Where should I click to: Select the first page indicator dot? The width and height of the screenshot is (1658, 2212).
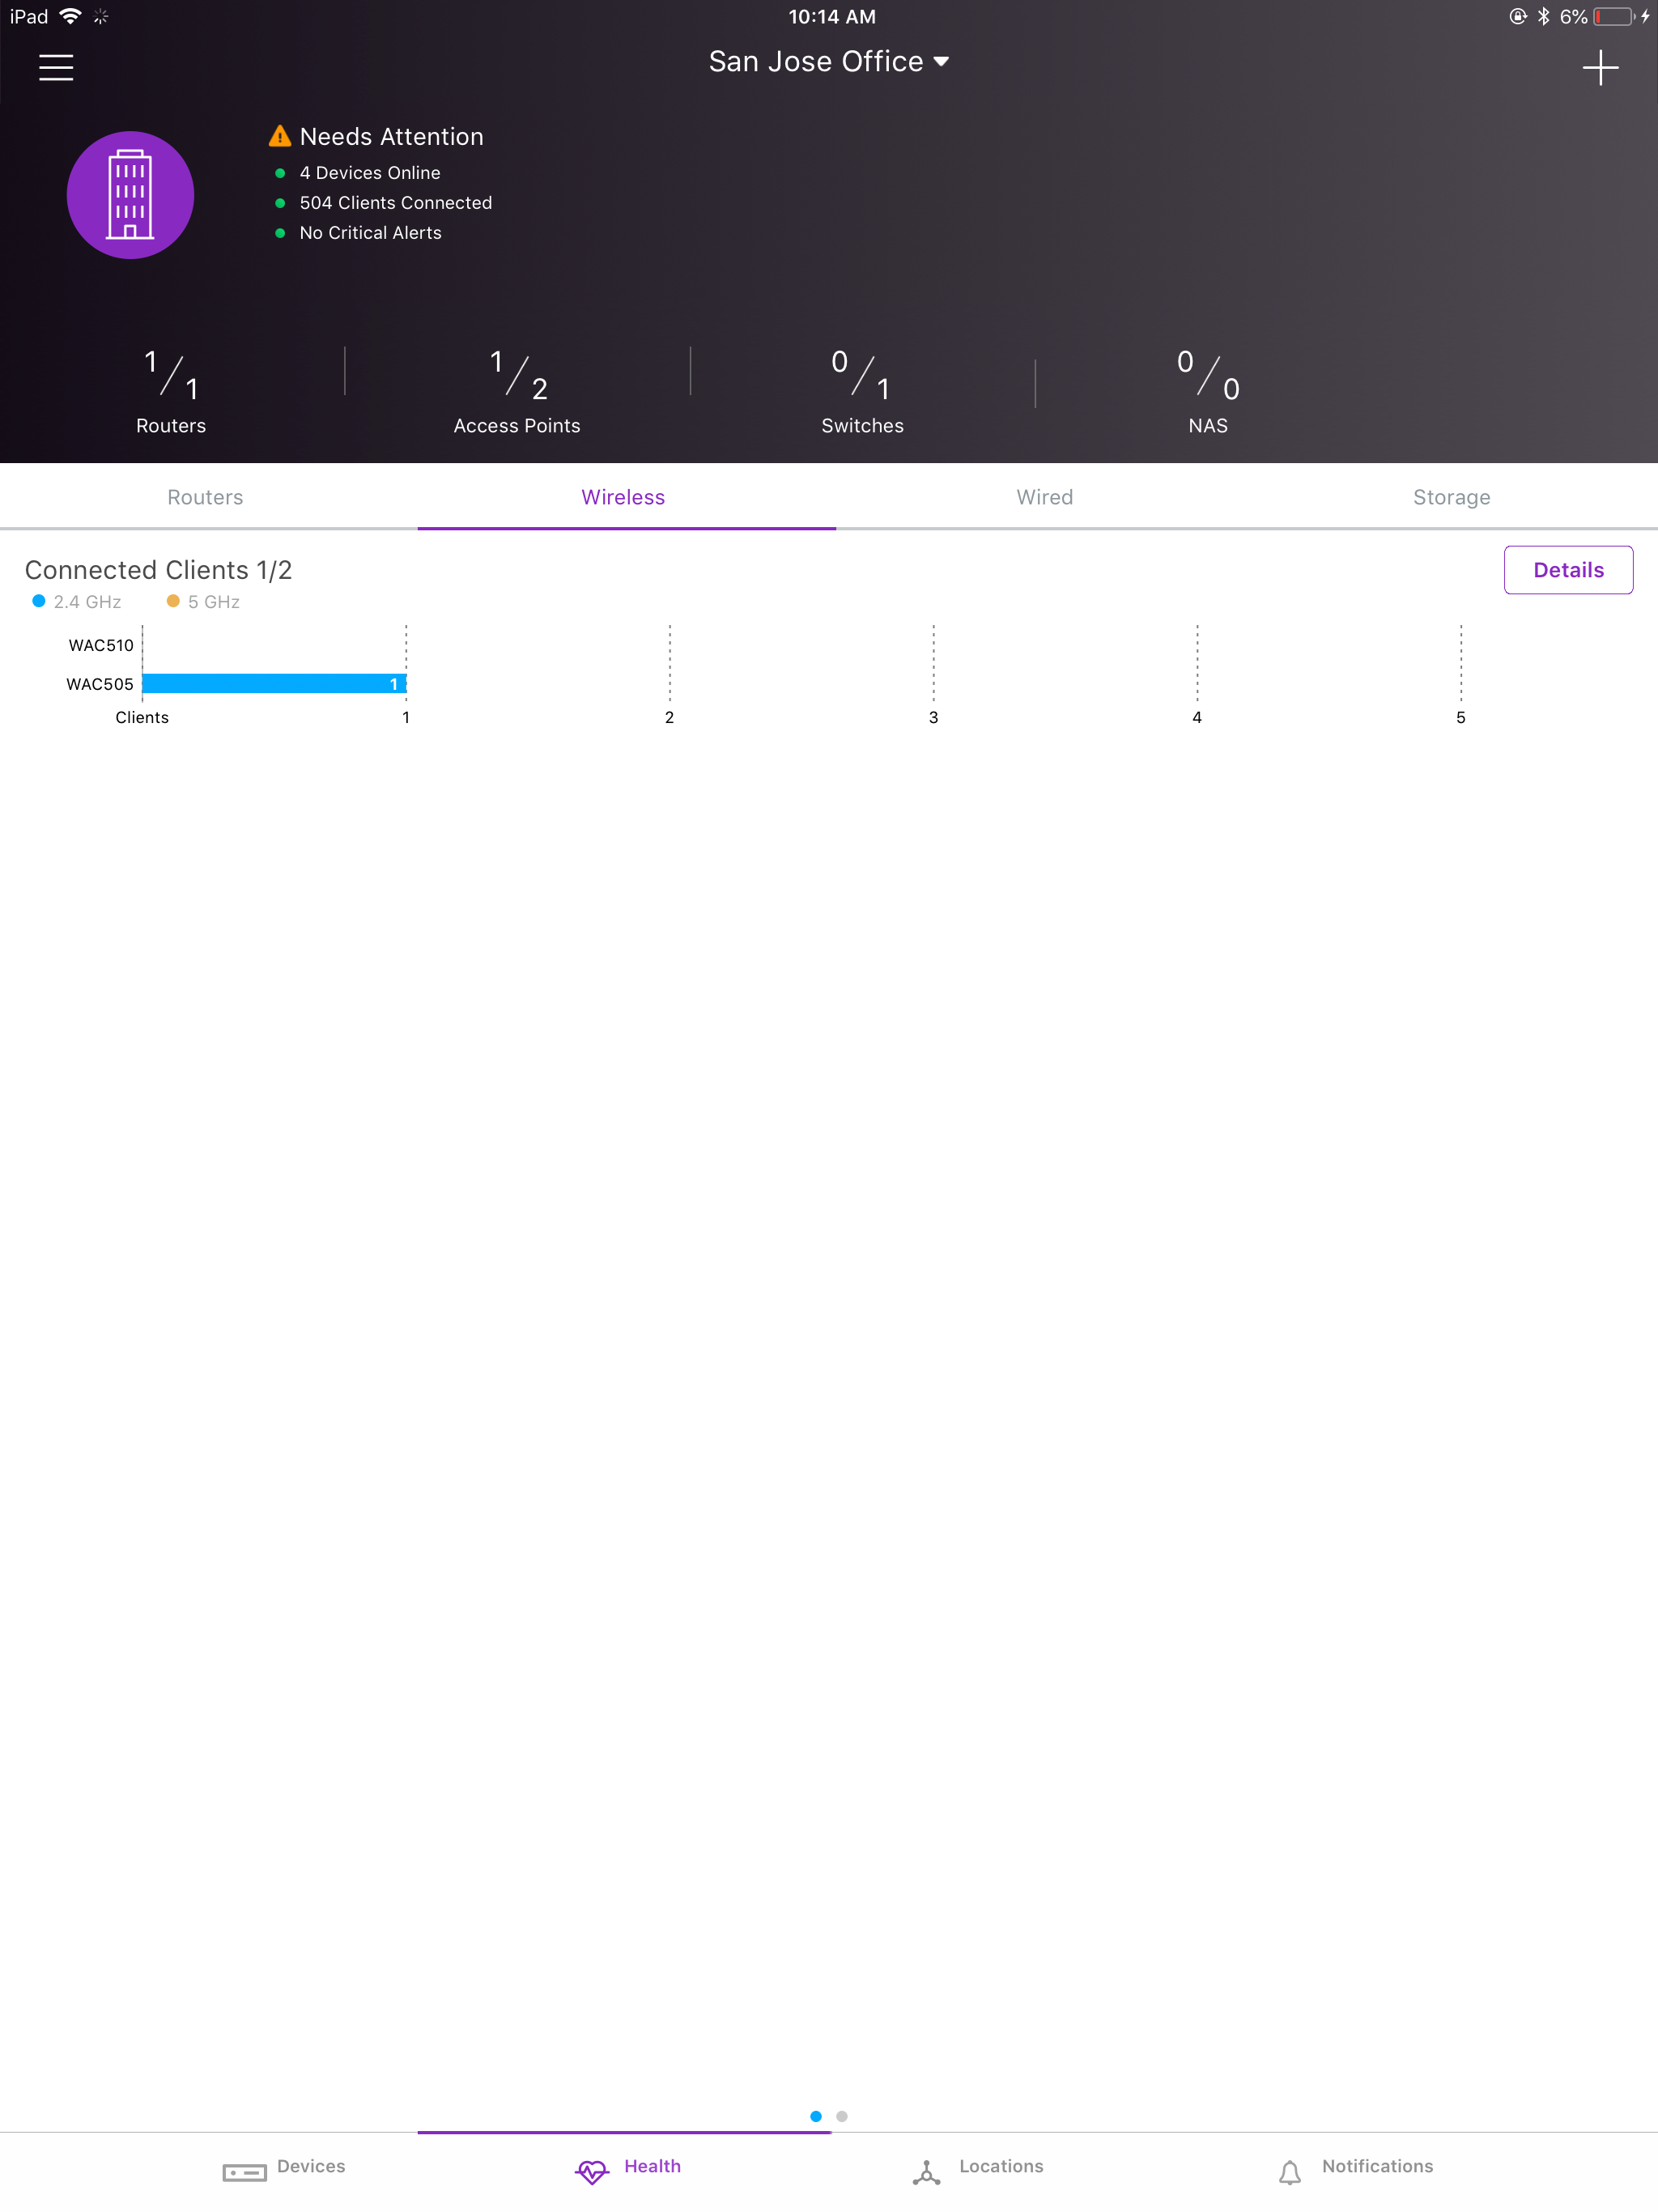(816, 2116)
